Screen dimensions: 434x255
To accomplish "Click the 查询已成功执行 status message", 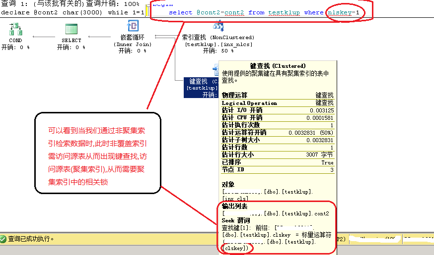I will tap(31, 239).
